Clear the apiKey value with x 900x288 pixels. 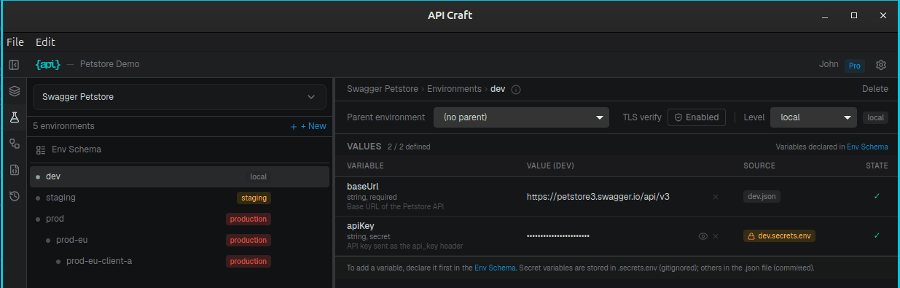(x=716, y=236)
